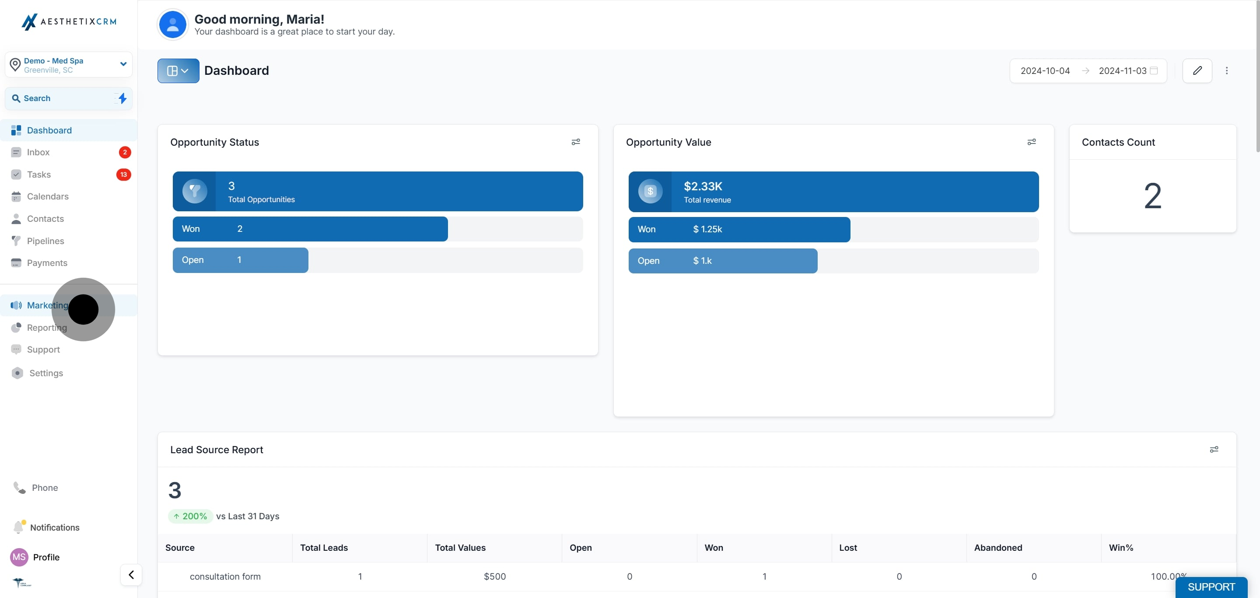Click the Phone icon in sidebar
Screen dimensions: 1260x598
20,487
